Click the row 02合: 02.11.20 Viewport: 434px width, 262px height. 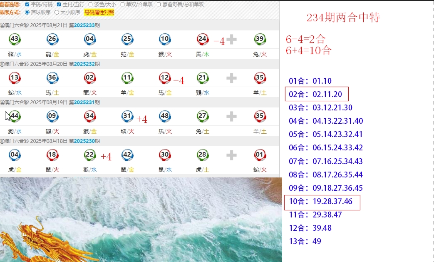315,94
